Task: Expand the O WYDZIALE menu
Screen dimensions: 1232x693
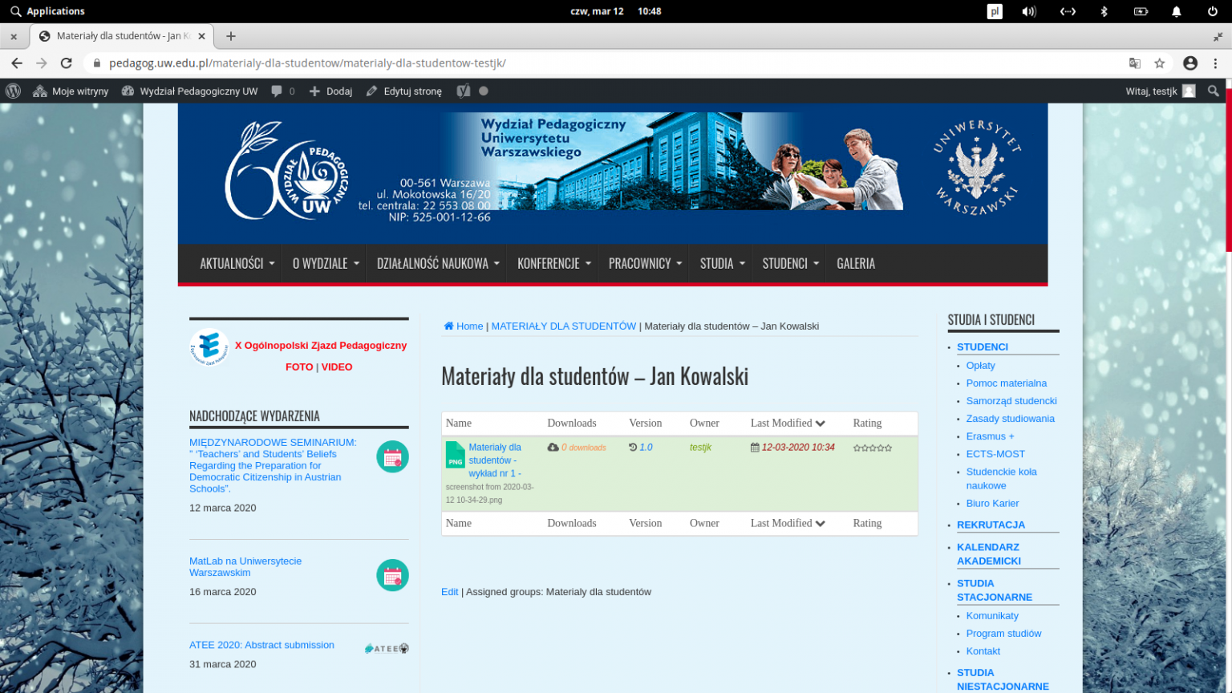Action: pyautogui.click(x=325, y=263)
